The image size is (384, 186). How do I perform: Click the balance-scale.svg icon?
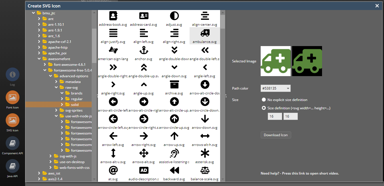(x=205, y=171)
